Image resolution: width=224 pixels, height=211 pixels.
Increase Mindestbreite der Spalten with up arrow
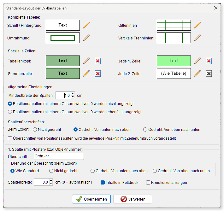(x=73, y=94)
